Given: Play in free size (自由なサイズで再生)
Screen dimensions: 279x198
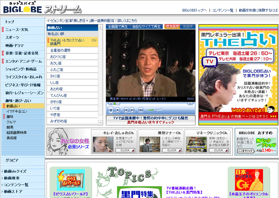Looking at the screenshot, I should tap(146, 26).
